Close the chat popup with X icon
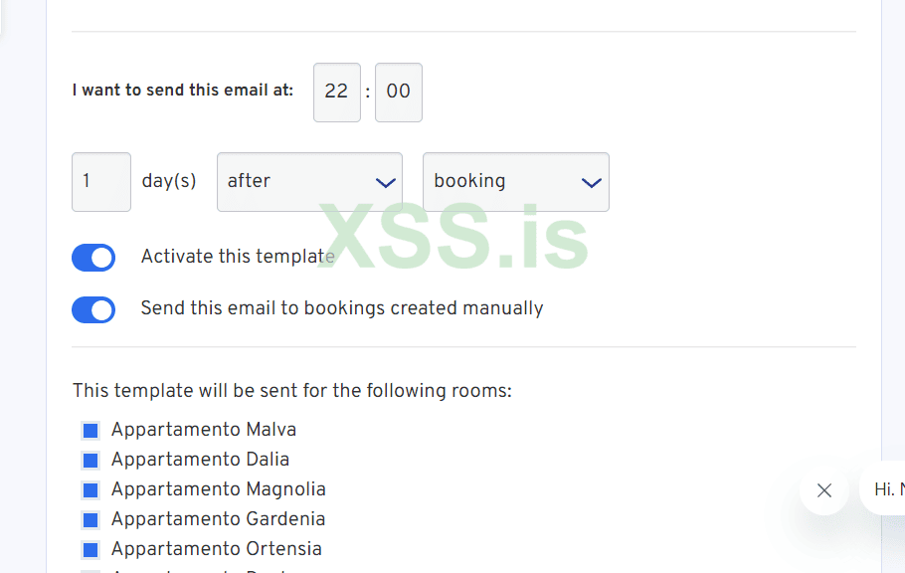Image resolution: width=905 pixels, height=573 pixels. [x=823, y=489]
